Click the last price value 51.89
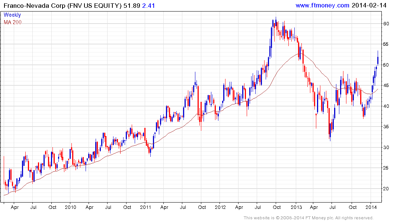Screen dimensions: 400x223 click(x=132, y=6)
